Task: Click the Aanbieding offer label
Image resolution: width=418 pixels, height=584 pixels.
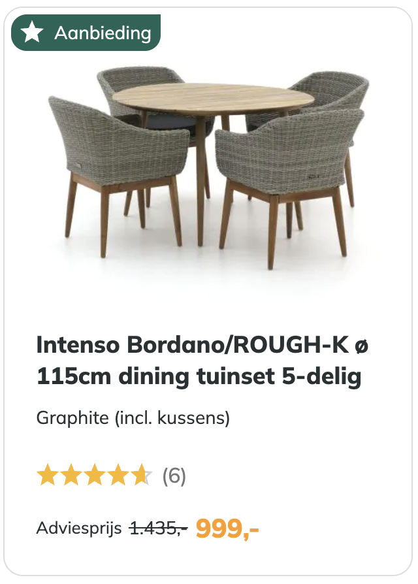Action: pyautogui.click(x=86, y=33)
